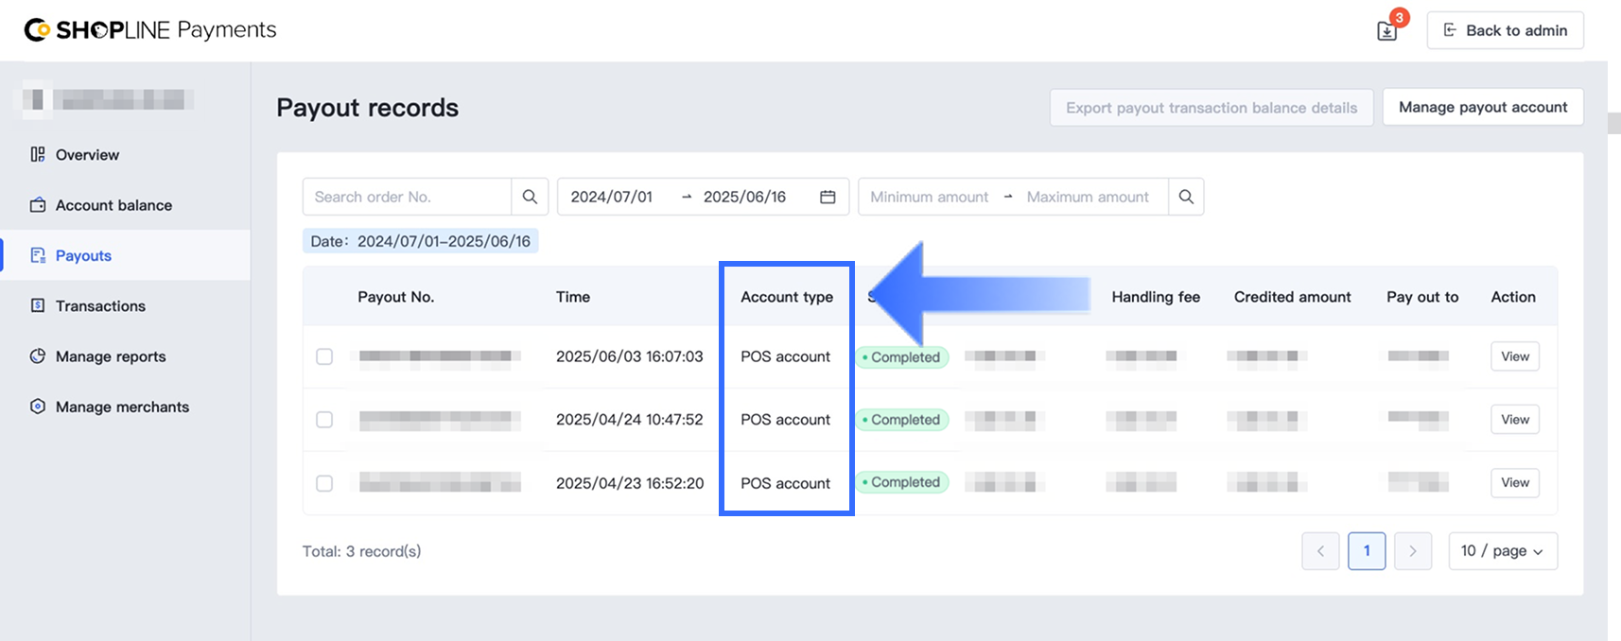The height and width of the screenshot is (641, 1621).
Task: Click the Manage reports chart icon
Action: click(x=38, y=356)
